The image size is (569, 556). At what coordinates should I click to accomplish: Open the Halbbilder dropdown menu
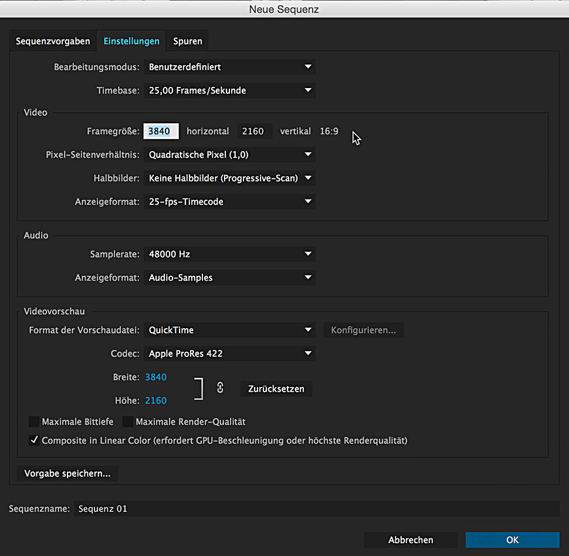tap(229, 178)
